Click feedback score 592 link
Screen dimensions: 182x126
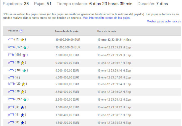[x=19, y=55]
